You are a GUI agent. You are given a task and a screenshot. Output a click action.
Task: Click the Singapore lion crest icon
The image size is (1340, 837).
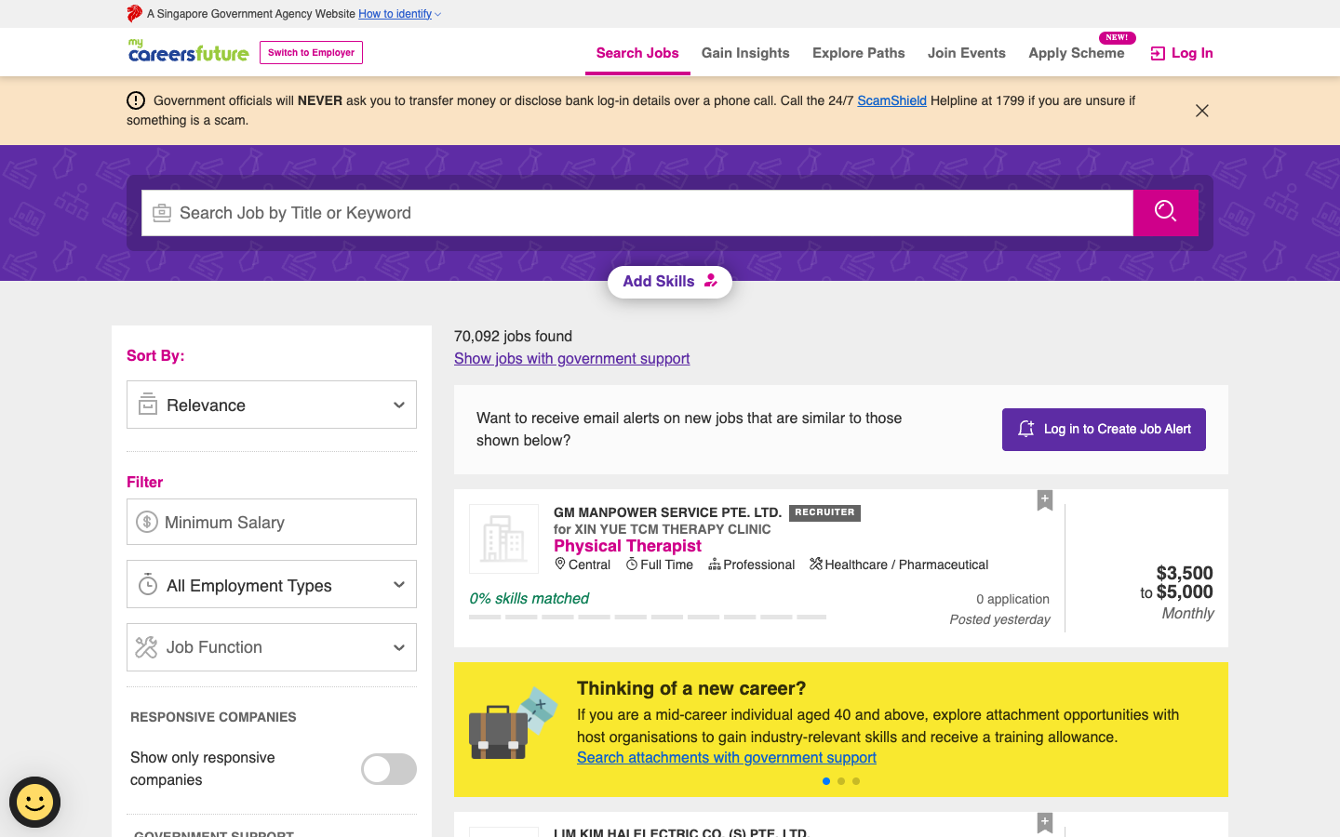[135, 13]
